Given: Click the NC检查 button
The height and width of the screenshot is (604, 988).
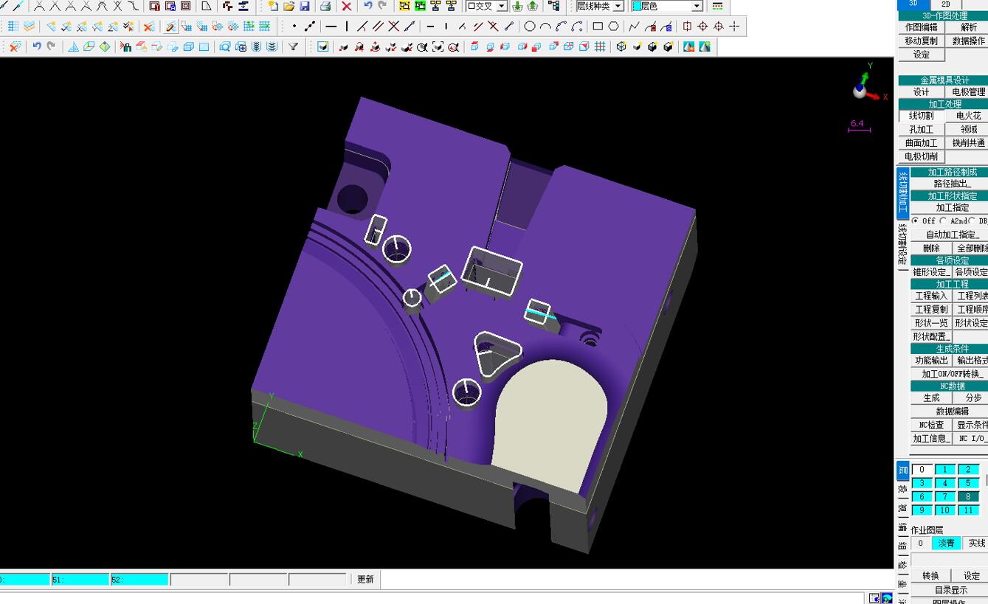Looking at the screenshot, I should (x=931, y=425).
